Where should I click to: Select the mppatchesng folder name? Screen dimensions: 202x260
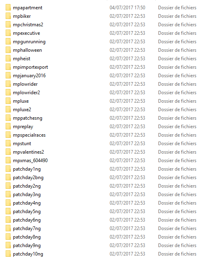point(27,118)
